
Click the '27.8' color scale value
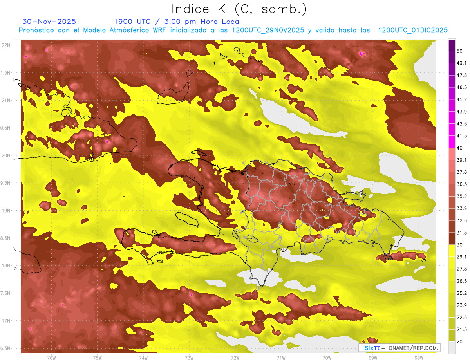tap(462, 269)
